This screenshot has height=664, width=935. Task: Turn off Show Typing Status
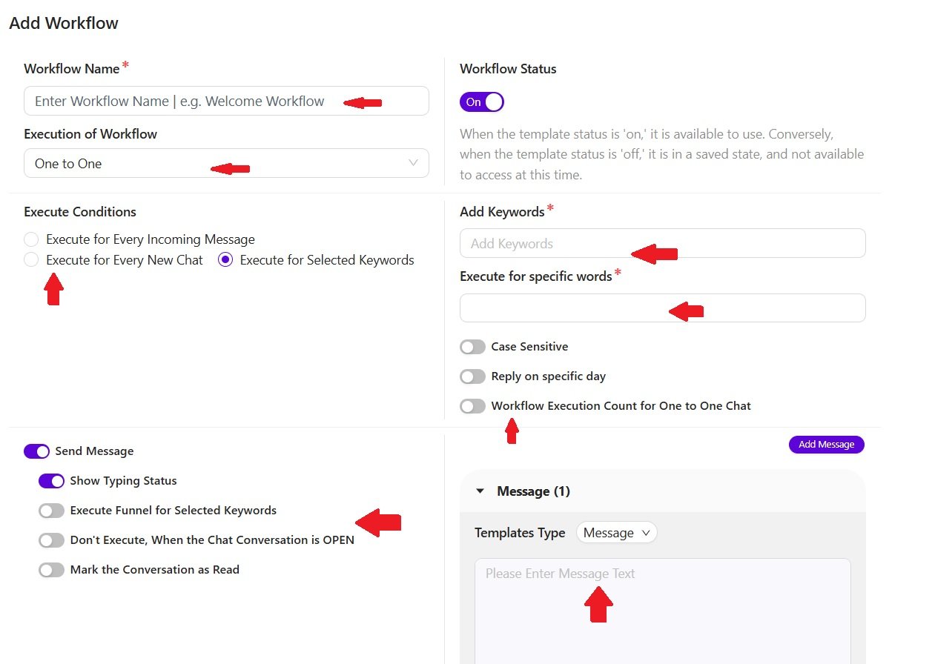point(51,480)
